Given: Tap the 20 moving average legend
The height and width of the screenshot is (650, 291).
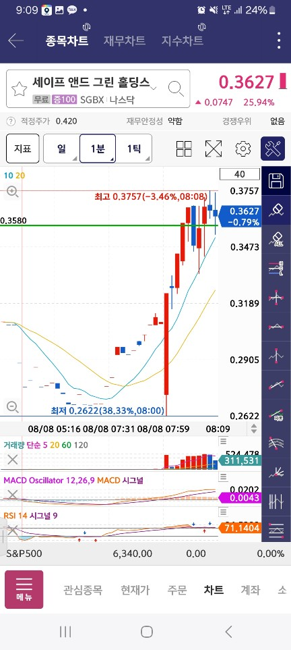Looking at the screenshot, I should click(20, 175).
